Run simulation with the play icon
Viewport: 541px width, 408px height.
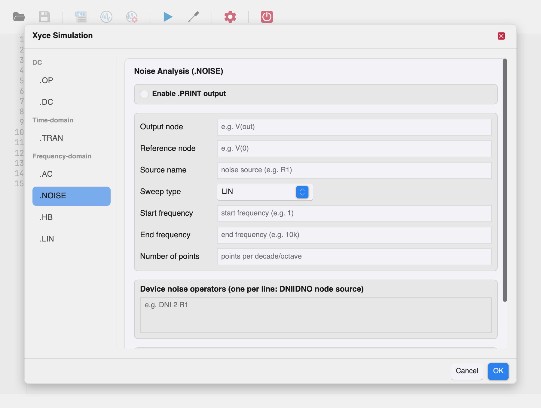coord(168,17)
